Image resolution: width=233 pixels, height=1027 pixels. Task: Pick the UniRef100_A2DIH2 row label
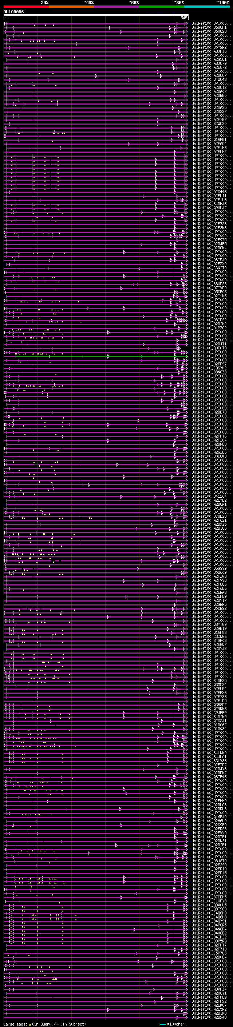(x=209, y=324)
